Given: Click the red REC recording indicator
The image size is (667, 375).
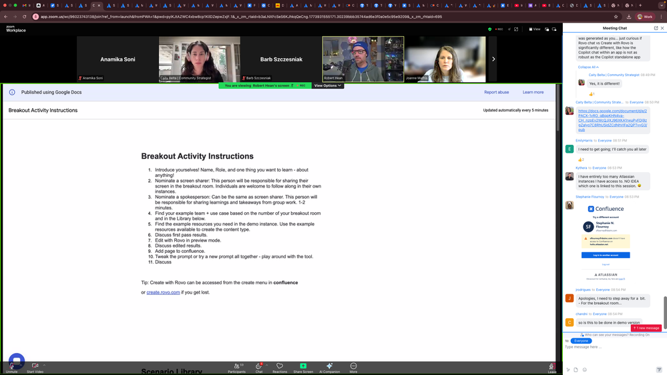Looking at the screenshot, I should (499, 29).
